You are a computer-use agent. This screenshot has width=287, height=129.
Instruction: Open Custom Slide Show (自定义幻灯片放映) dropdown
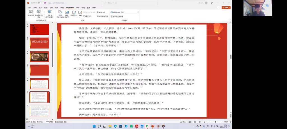coord(50,14)
